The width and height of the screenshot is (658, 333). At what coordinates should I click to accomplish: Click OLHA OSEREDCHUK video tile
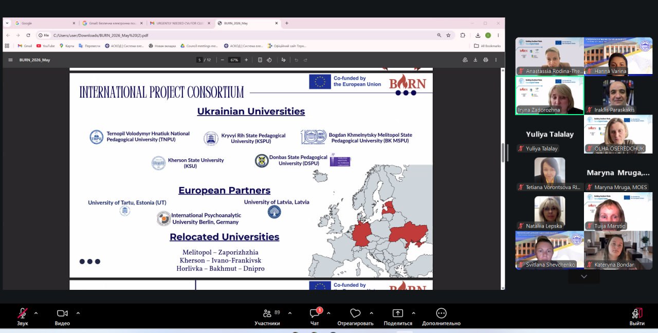618,134
